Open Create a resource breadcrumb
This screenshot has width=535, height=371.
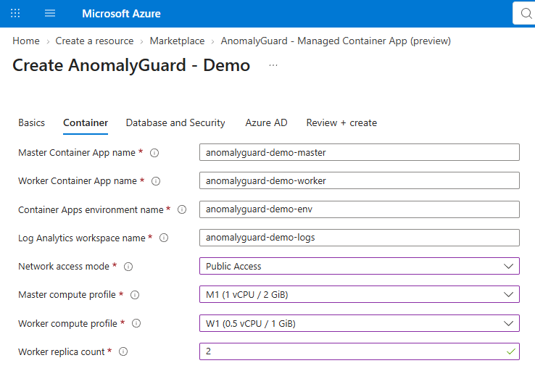tap(94, 41)
